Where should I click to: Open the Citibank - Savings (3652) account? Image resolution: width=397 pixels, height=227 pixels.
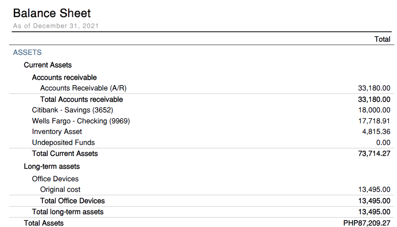(72, 110)
